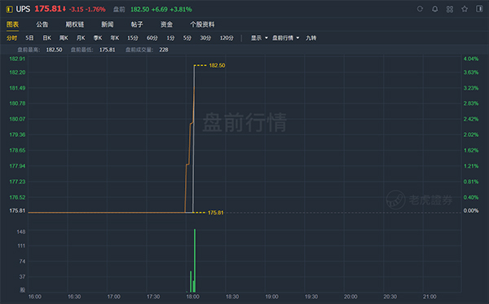Image resolution: width=489 pixels, height=304 pixels.
Task: Expand the 显示 dropdown
Action: 259,38
